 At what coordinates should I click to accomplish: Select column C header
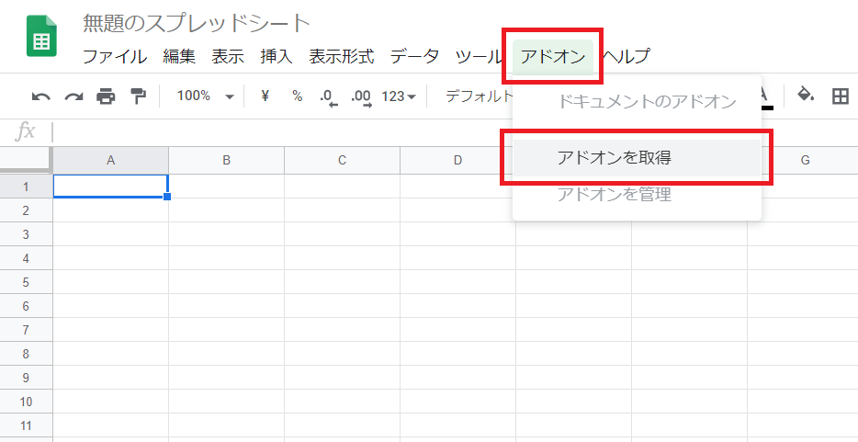pyautogui.click(x=342, y=160)
